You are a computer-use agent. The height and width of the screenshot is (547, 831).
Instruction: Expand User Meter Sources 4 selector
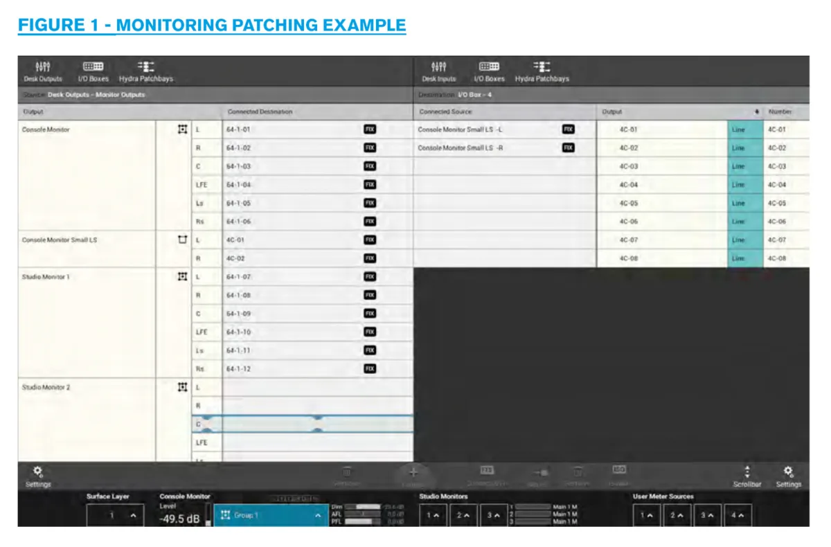coord(737,515)
